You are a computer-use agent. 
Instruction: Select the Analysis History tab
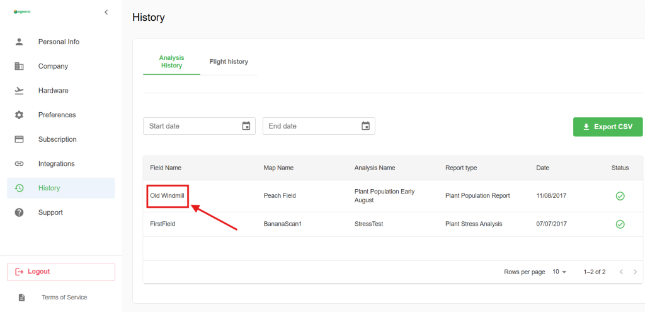click(171, 62)
